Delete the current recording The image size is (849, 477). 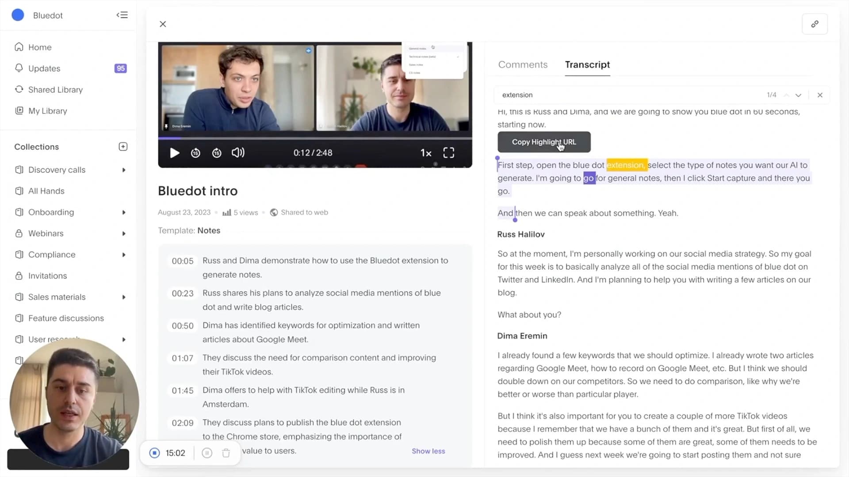(x=226, y=453)
